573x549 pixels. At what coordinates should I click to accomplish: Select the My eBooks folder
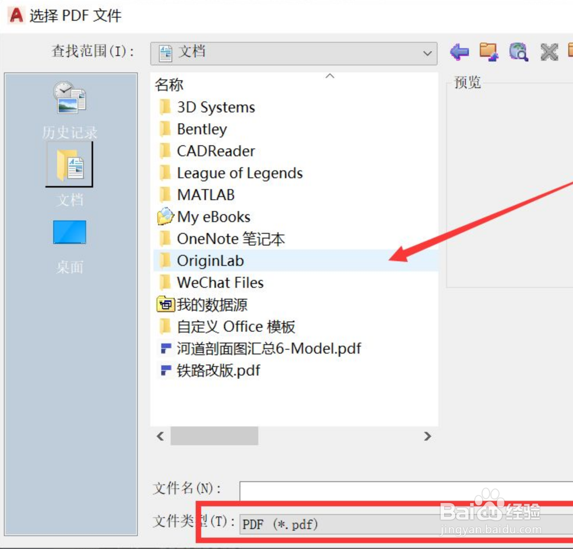pos(204,217)
